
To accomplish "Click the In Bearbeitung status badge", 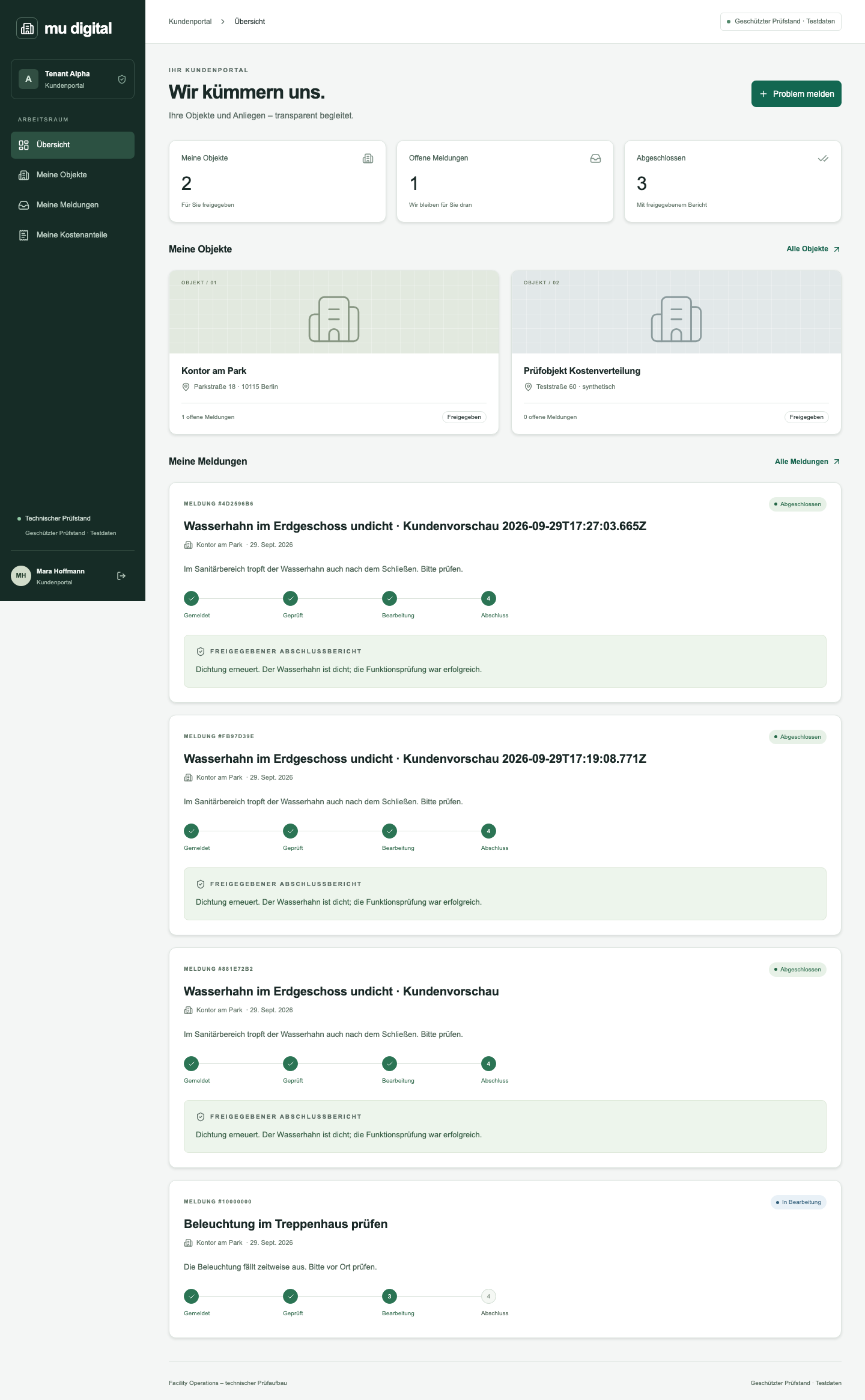I will point(798,1202).
